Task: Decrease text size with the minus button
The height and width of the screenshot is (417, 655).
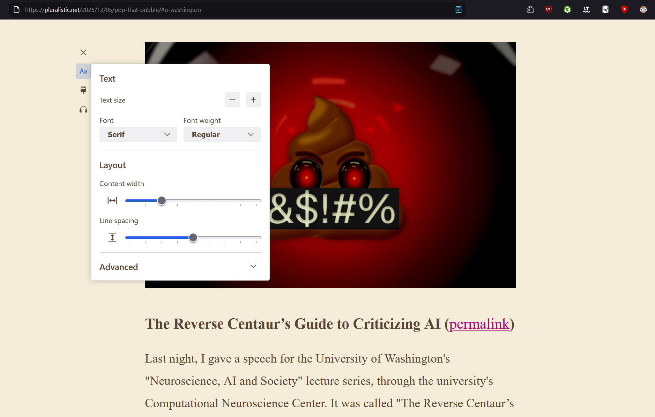Action: tap(232, 100)
